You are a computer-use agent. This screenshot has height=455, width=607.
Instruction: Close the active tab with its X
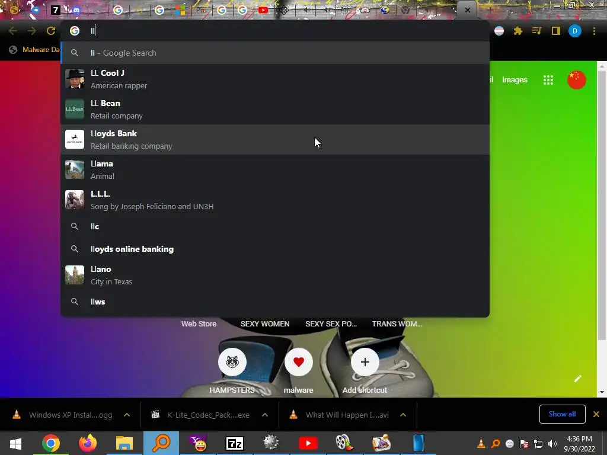(468, 10)
